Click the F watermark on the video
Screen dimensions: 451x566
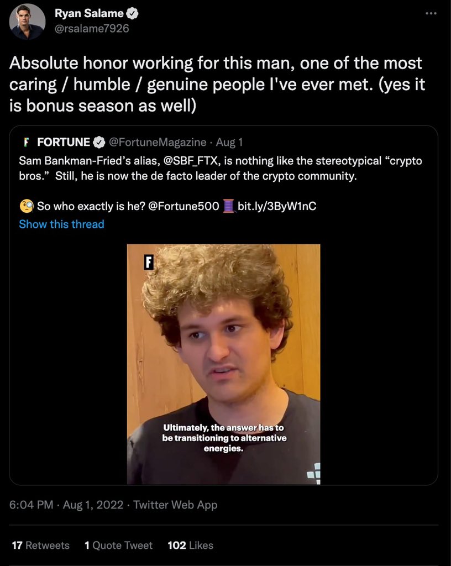click(x=148, y=263)
